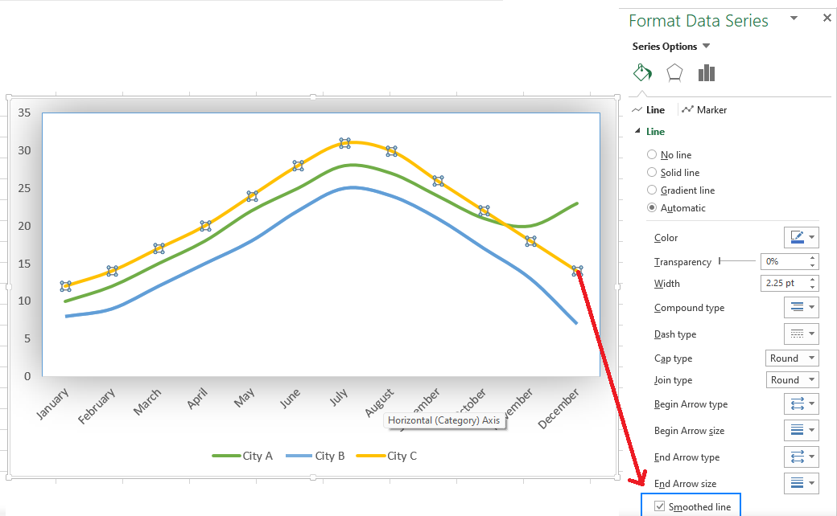This screenshot has height=516, width=837.
Task: Click the Dash type pattern icon
Action: pos(801,334)
